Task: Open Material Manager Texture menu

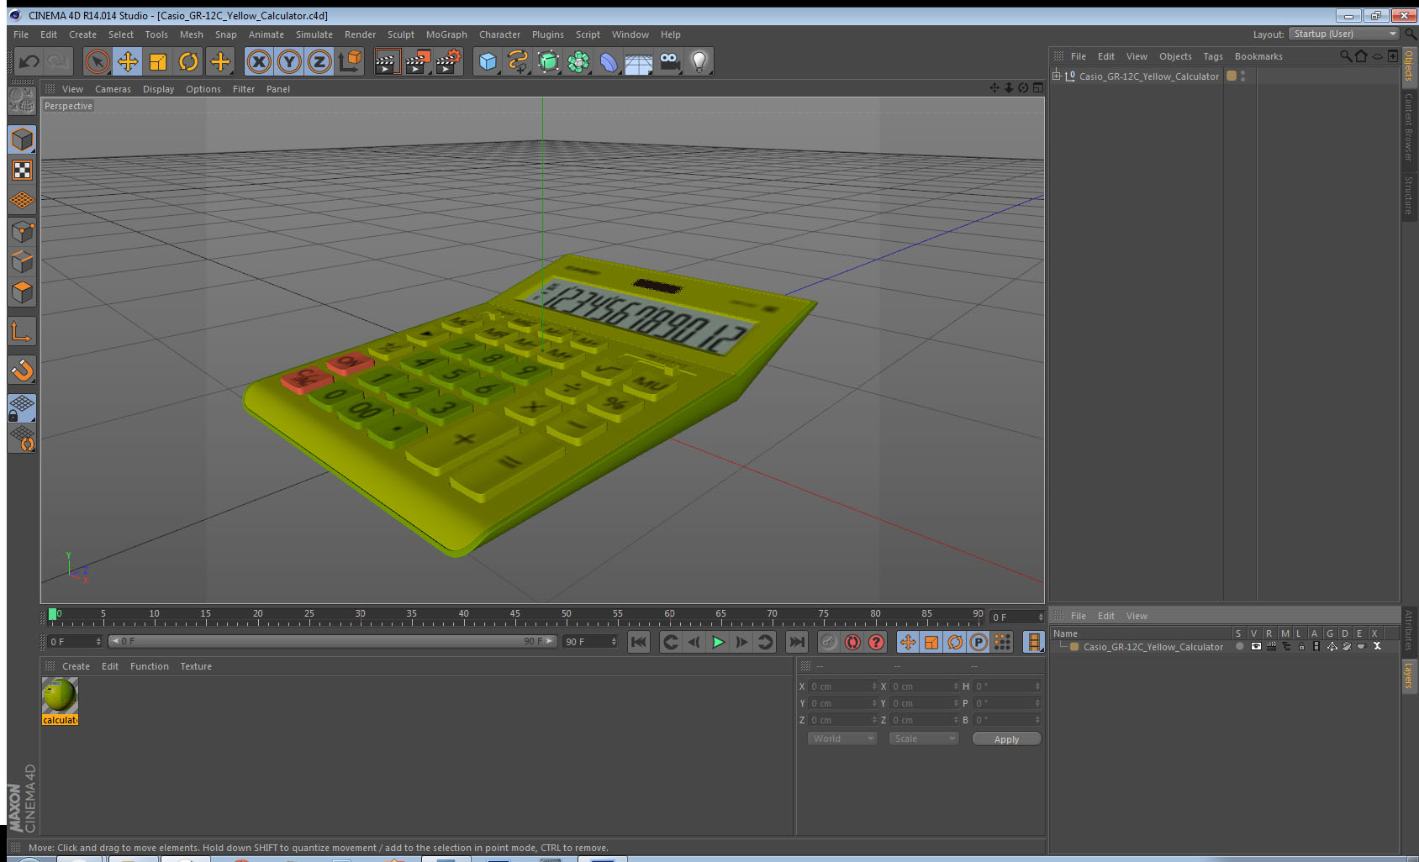Action: click(x=196, y=666)
